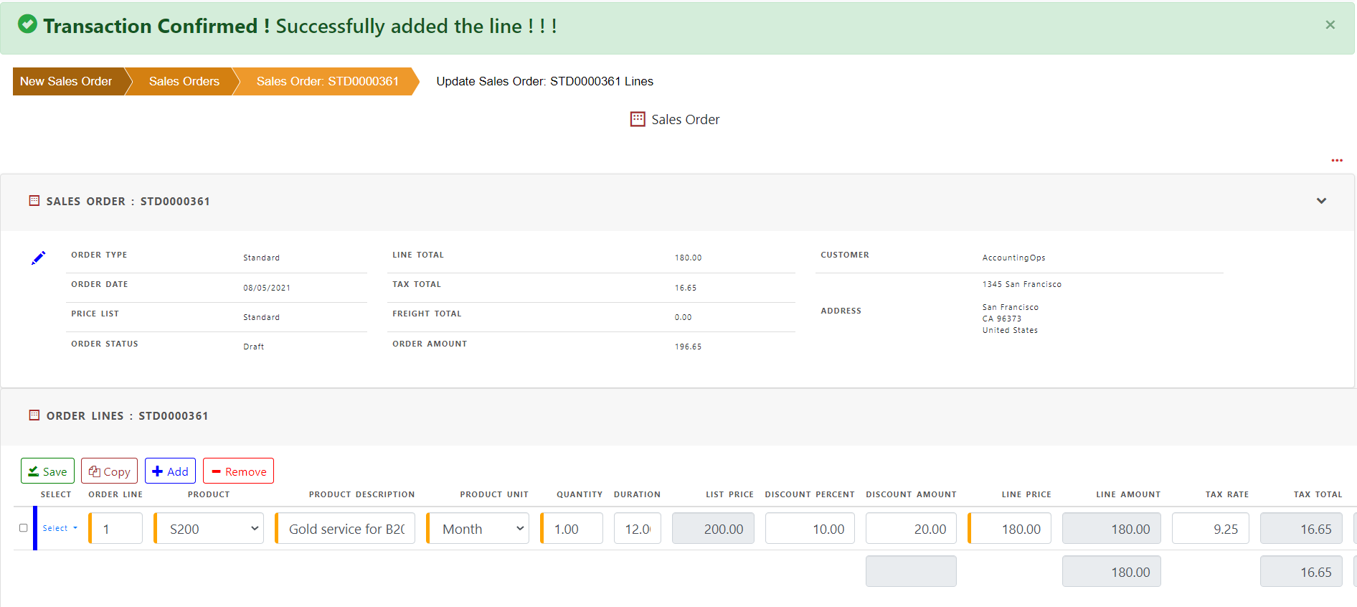
Task: Click the Sales Order calendar icon
Action: [x=638, y=119]
